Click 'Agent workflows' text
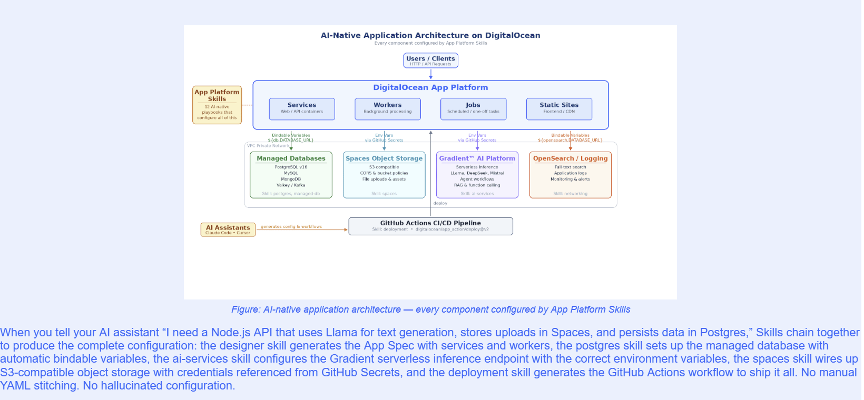Image resolution: width=864 pixels, height=400 pixels. (477, 179)
